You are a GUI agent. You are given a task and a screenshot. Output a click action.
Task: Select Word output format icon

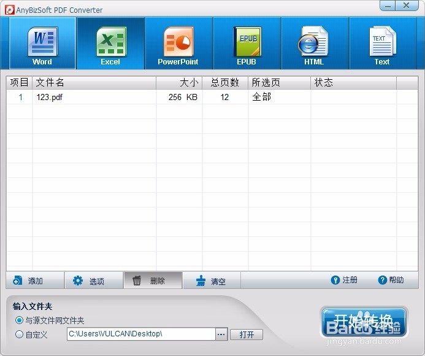[42, 44]
